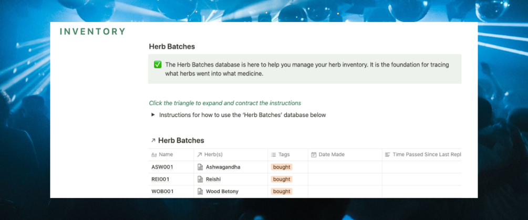Click the Wood Betony page icon
Image resolution: width=528 pixels, height=220 pixels.
[x=200, y=191]
